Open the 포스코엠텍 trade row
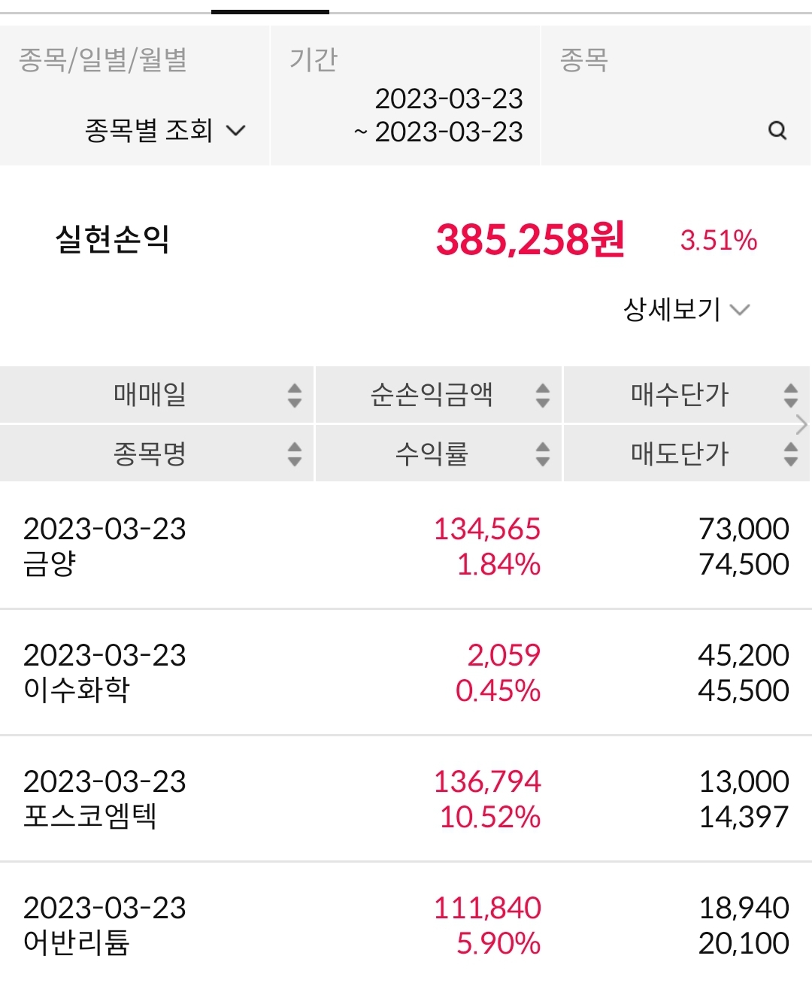 (x=406, y=799)
